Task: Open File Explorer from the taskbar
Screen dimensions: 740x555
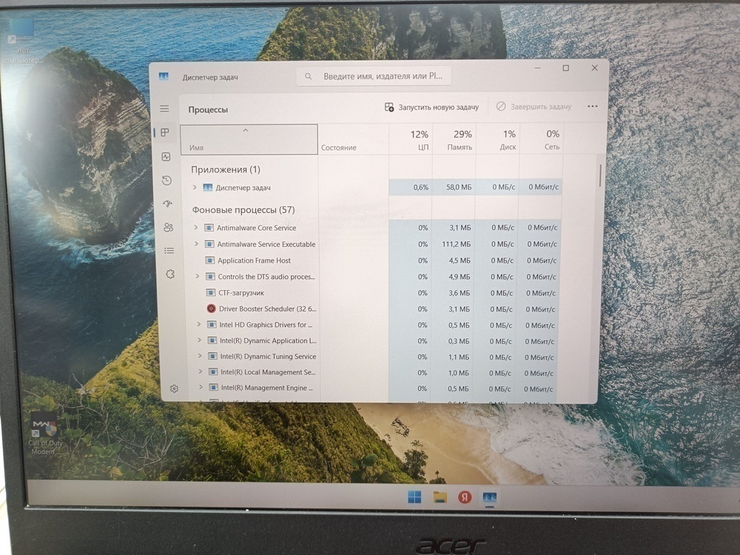Action: tap(440, 497)
